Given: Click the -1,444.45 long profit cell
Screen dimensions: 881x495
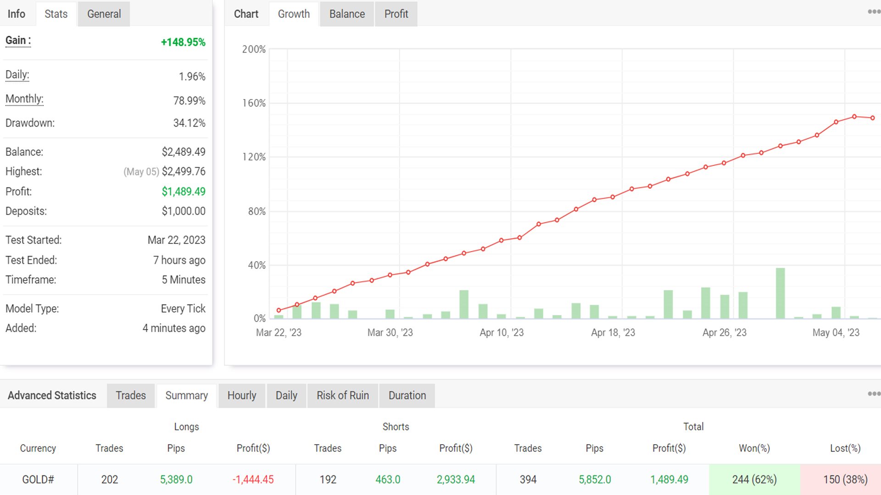Looking at the screenshot, I should coord(253,480).
